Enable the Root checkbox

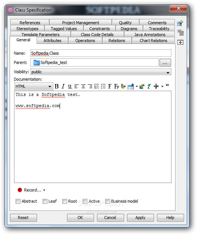(x=64, y=201)
